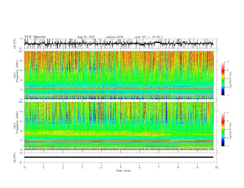Click the date 'Aug.15, 2022'

(86, 37)
